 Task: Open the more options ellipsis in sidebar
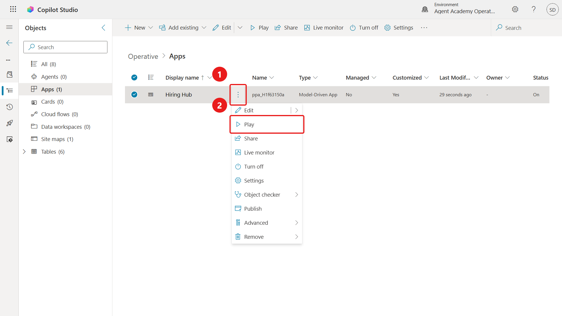tap(8, 60)
